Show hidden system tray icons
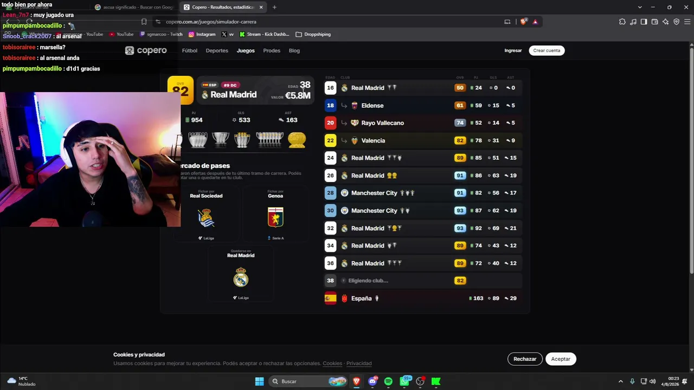The height and width of the screenshot is (390, 694). point(621,381)
